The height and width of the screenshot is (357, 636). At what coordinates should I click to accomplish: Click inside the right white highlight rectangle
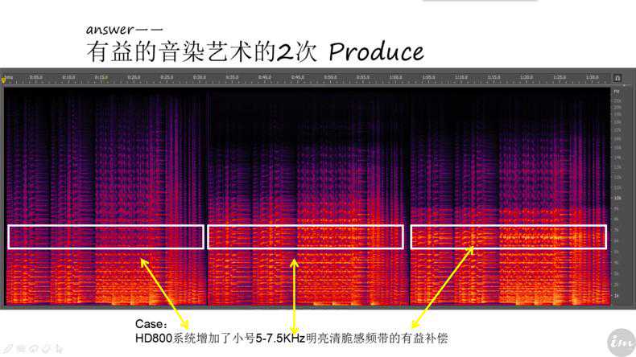[508, 236]
